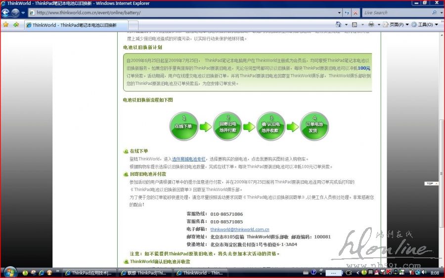
Task: Click the Windows Start orb
Action: coord(10,273)
